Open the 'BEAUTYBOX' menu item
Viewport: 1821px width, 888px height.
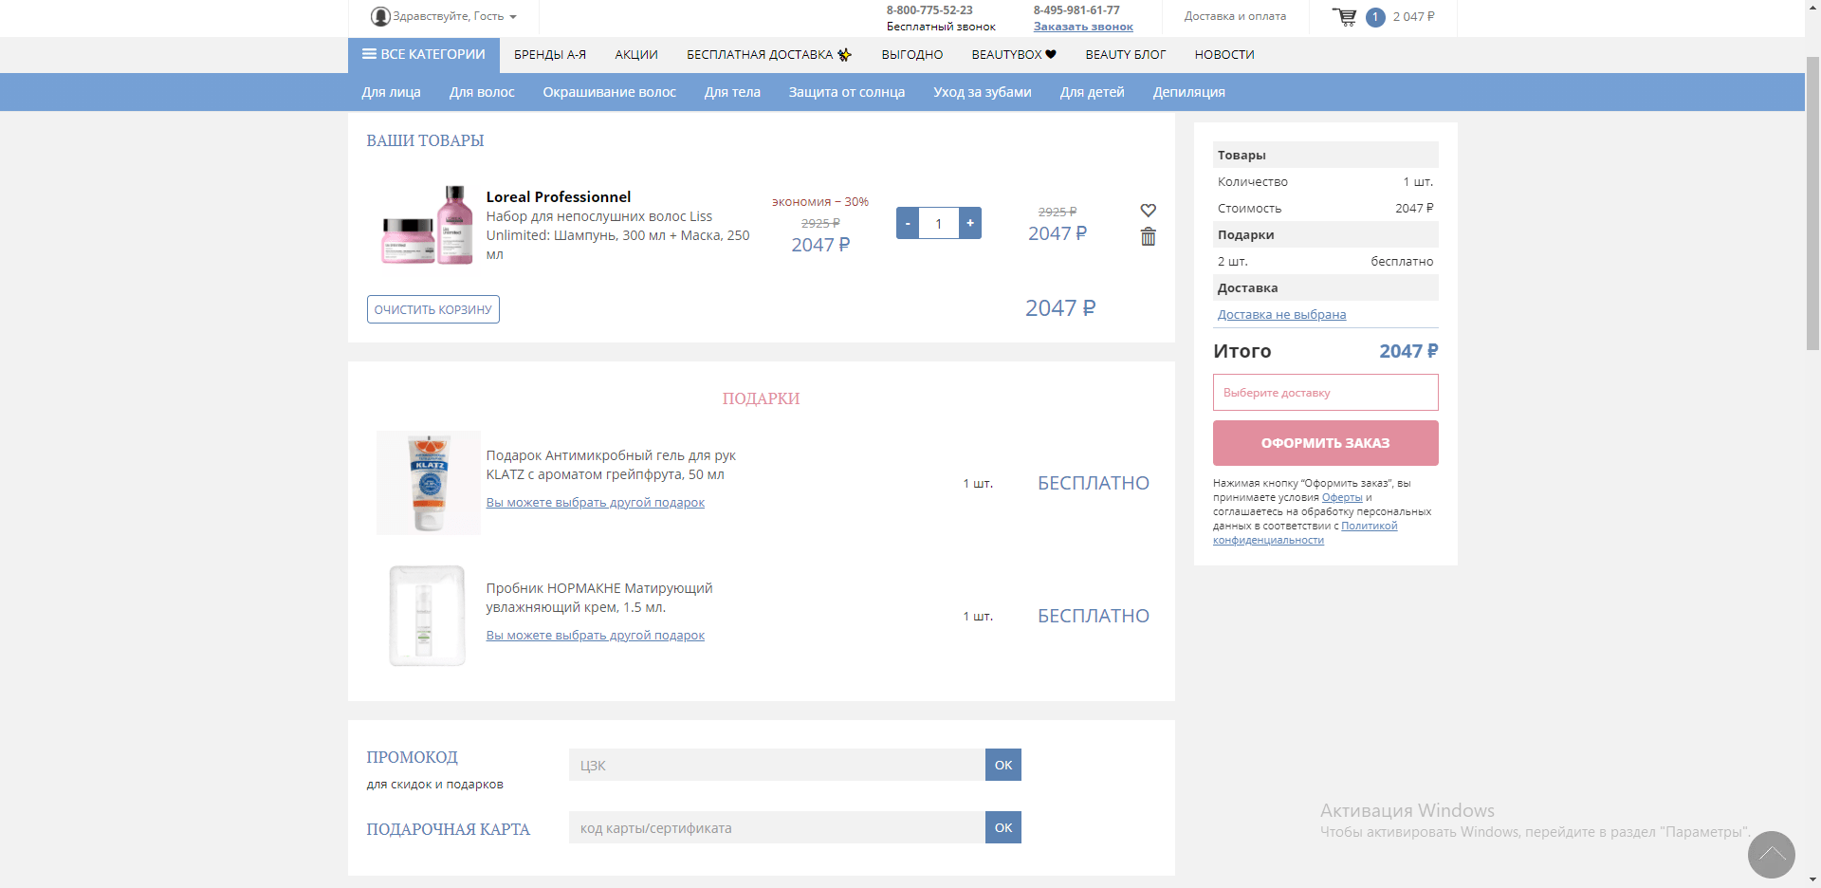[x=1014, y=55]
